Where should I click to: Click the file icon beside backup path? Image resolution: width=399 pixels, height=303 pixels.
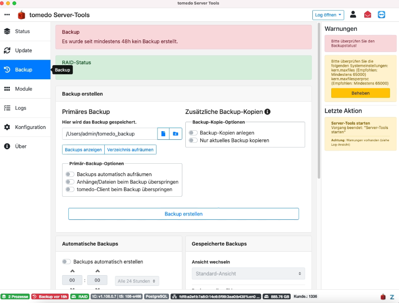[x=163, y=134]
